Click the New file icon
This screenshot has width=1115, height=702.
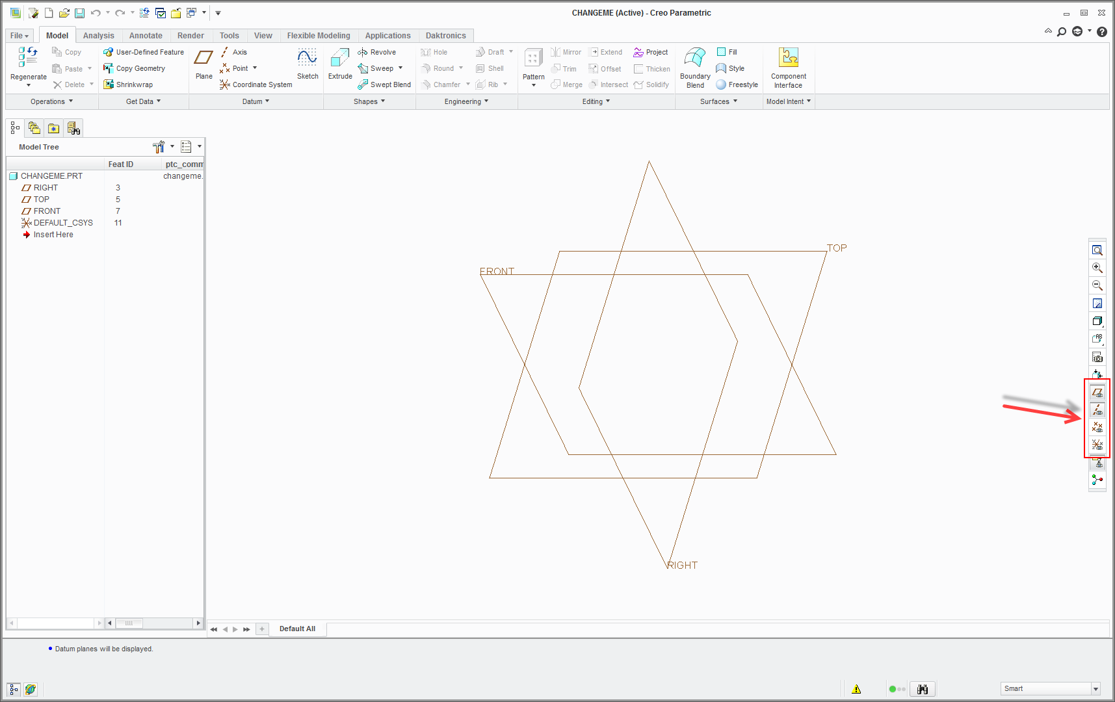click(x=49, y=13)
